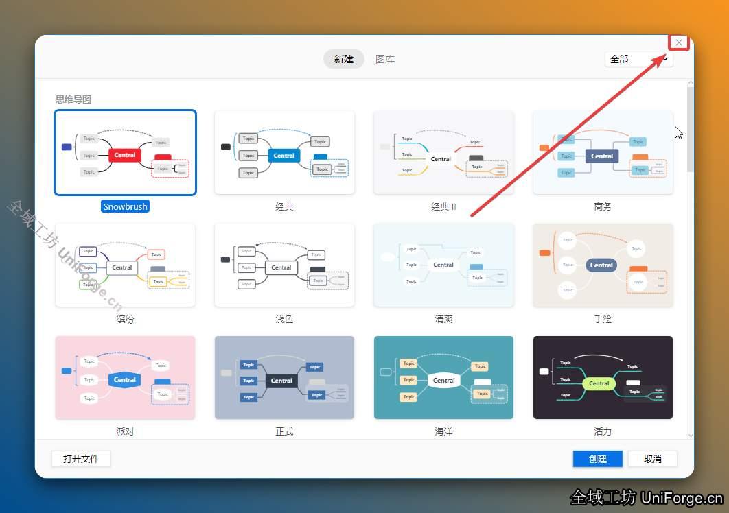Click the 商务 label text
729x513 pixels.
coord(603,206)
